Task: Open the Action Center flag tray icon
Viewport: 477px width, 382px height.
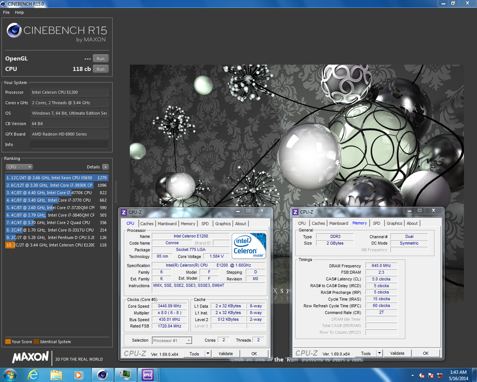Action: tap(431, 375)
